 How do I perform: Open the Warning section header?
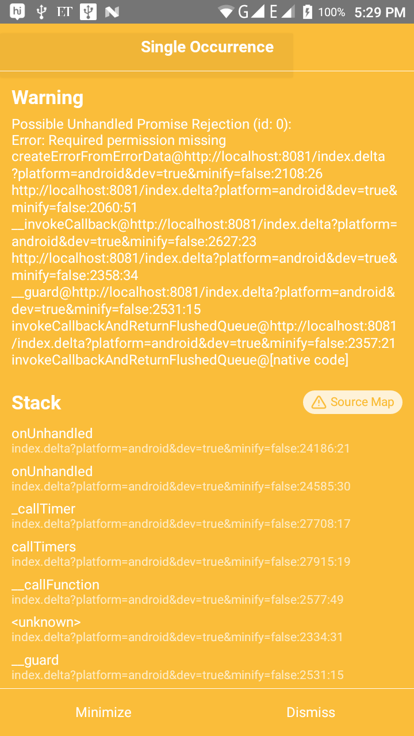[x=47, y=98]
